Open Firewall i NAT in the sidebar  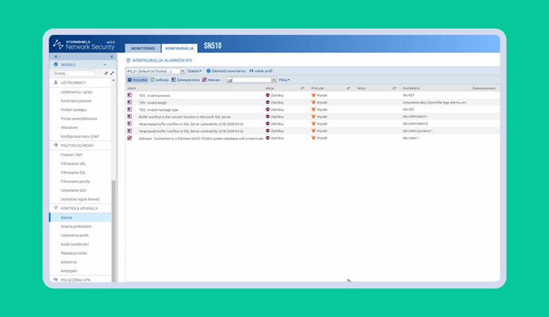pyautogui.click(x=72, y=155)
